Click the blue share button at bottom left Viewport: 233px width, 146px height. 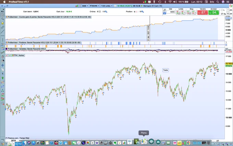click(19, 144)
